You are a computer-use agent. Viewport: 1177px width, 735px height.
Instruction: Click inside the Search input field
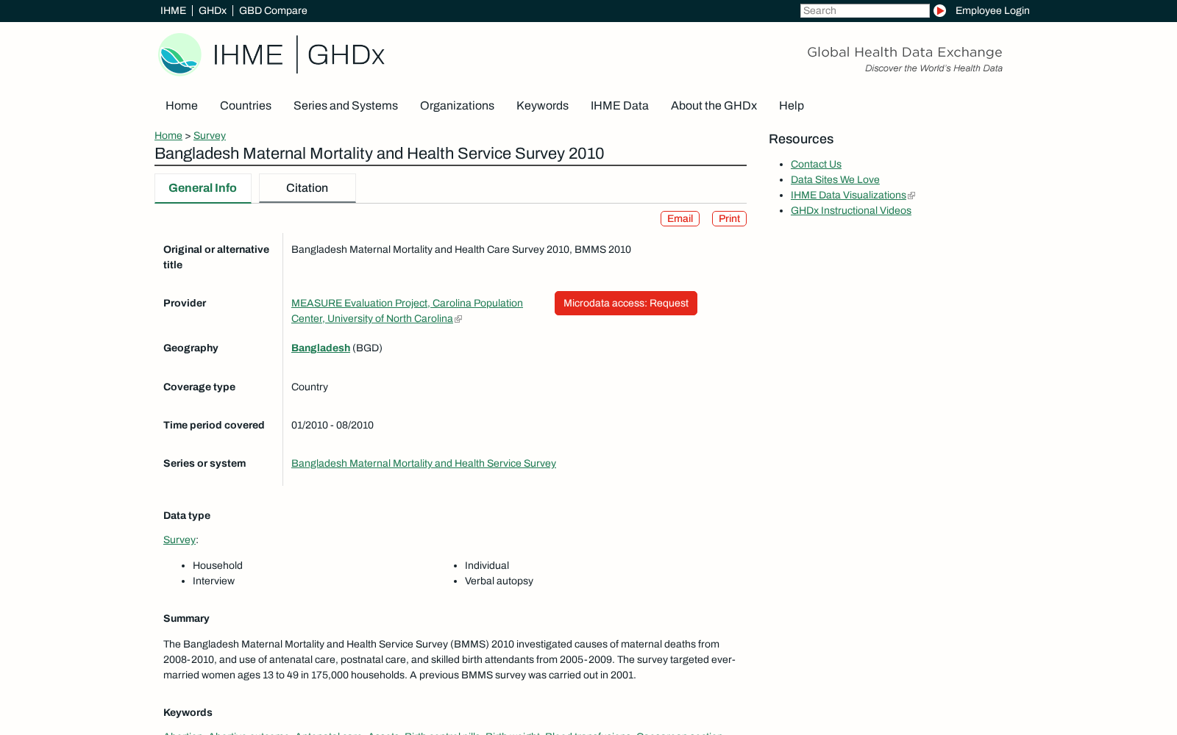tap(864, 10)
